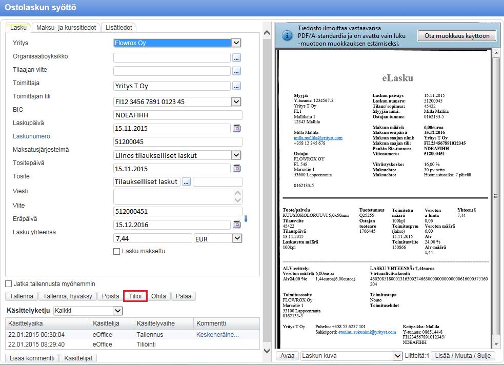The image size is (504, 365).
Task: Click the info icon beside Eräpäivä
Action: [246, 218]
